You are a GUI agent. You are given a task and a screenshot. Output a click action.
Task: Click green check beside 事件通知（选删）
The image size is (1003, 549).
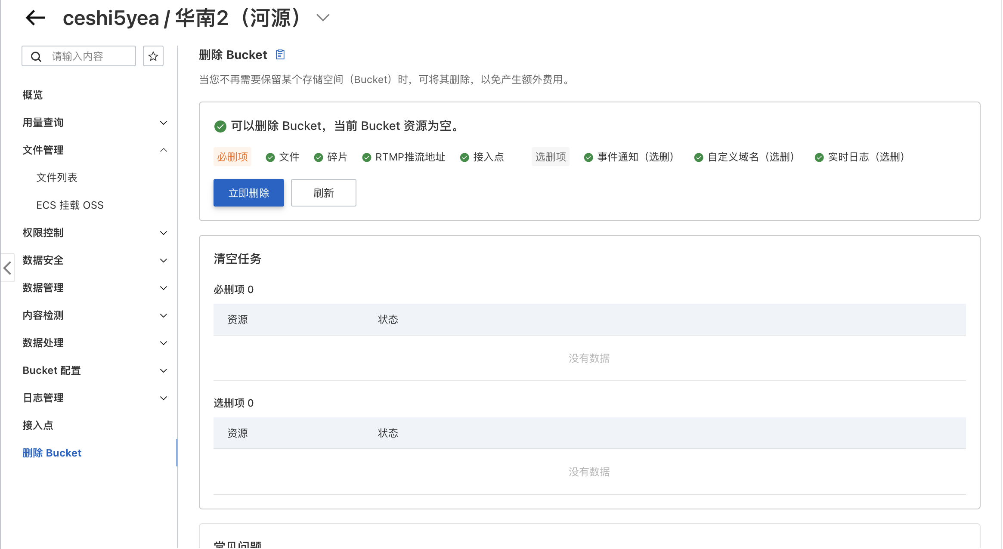[588, 157]
